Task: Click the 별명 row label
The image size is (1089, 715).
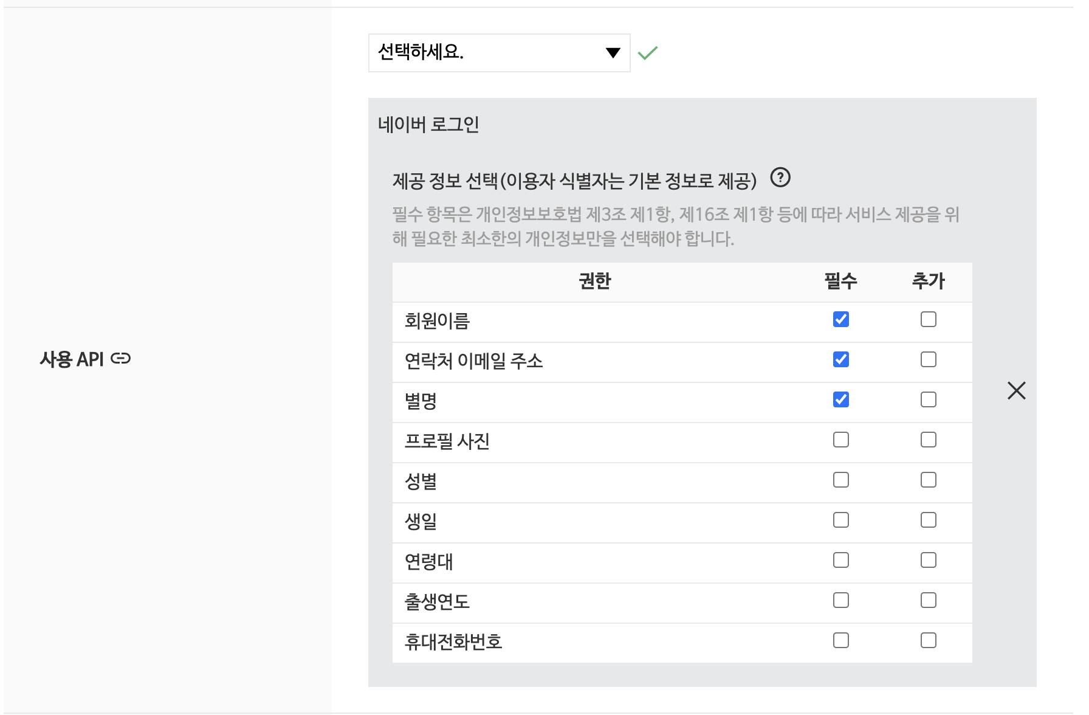Action: pyautogui.click(x=421, y=401)
